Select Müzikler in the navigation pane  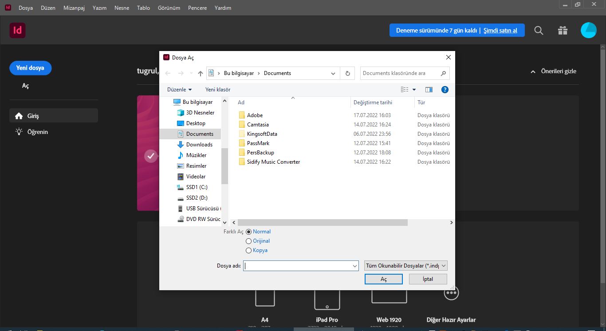192,155
